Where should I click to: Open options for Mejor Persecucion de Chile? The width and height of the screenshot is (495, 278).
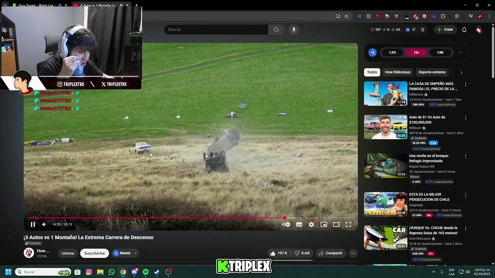click(x=465, y=195)
